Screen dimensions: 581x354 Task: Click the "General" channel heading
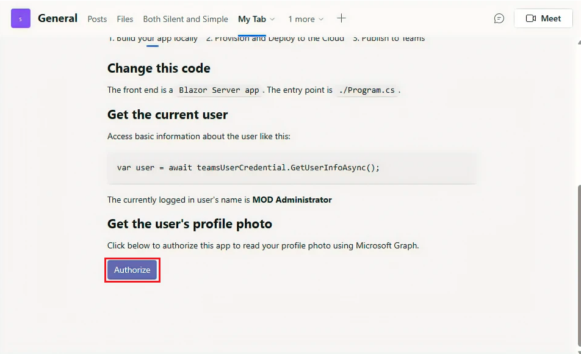pos(57,18)
